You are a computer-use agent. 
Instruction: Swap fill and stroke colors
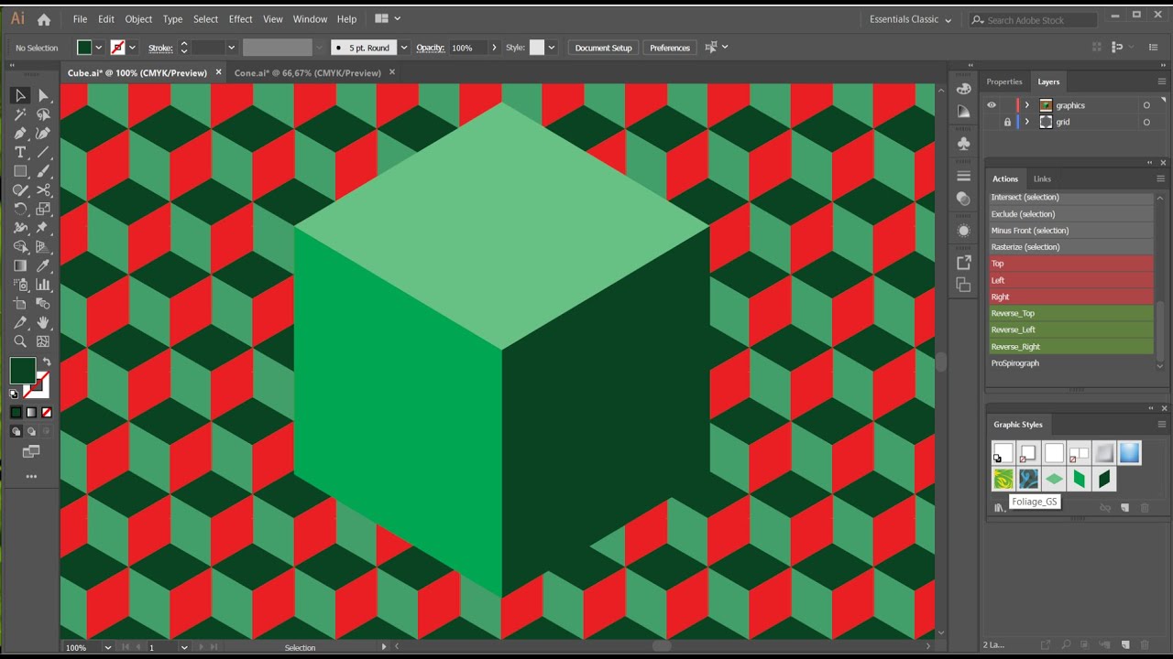coord(47,362)
